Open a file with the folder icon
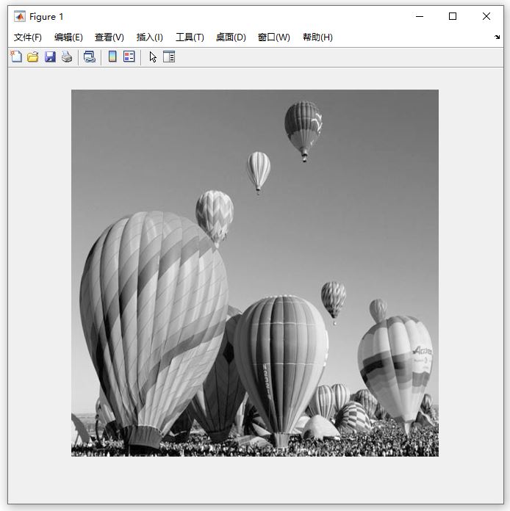 [x=32, y=57]
